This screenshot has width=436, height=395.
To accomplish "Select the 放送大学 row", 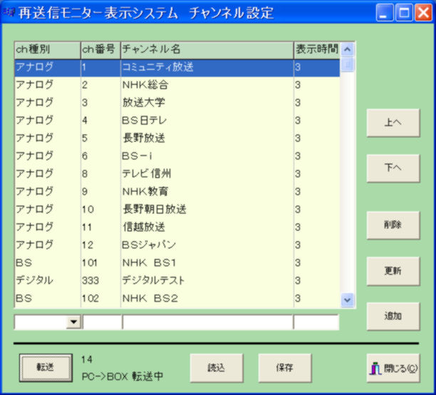I will point(177,102).
